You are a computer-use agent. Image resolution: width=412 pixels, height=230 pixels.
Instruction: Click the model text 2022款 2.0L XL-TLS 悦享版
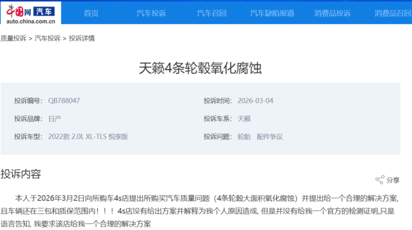tap(88, 136)
